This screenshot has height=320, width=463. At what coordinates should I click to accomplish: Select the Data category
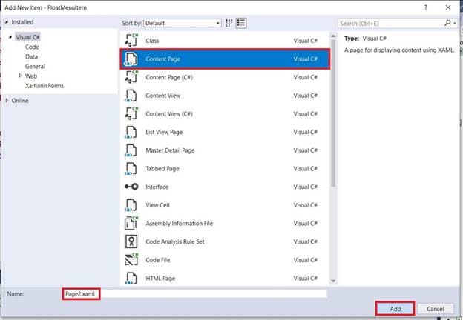pos(31,56)
